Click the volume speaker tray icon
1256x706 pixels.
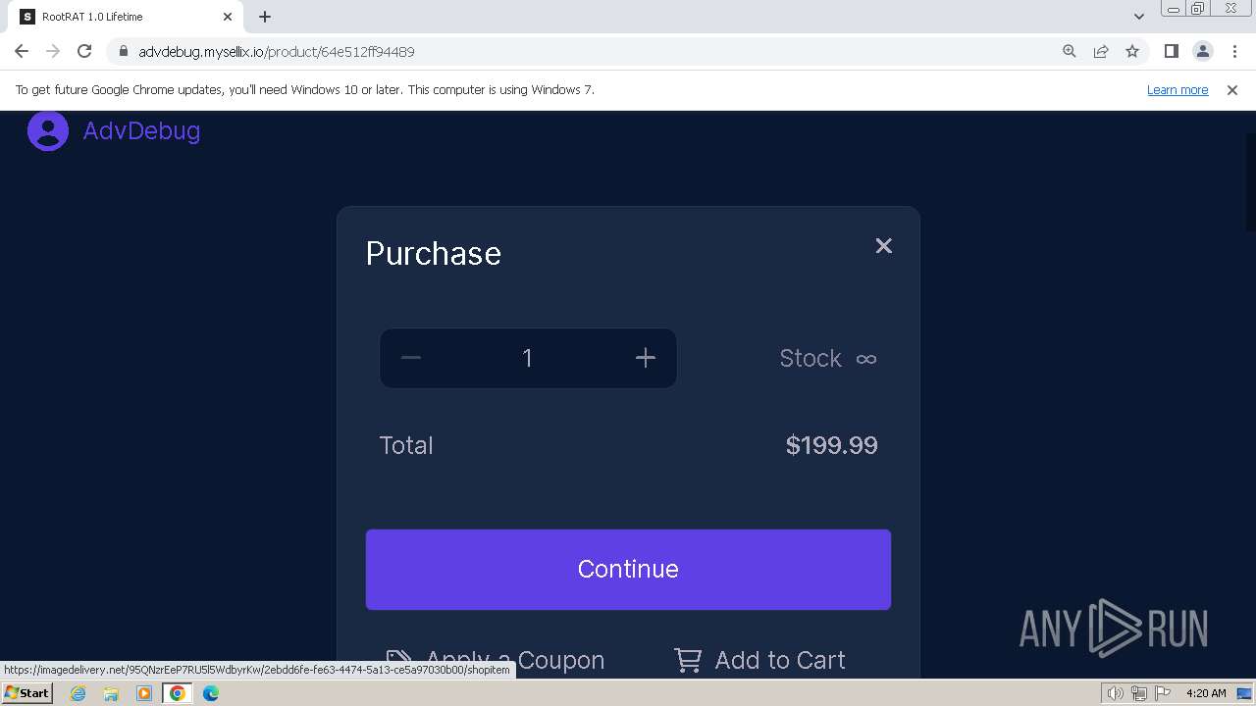click(1115, 693)
